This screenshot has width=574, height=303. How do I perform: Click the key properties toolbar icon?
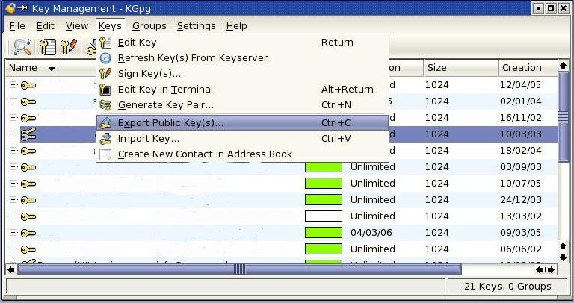click(48, 47)
